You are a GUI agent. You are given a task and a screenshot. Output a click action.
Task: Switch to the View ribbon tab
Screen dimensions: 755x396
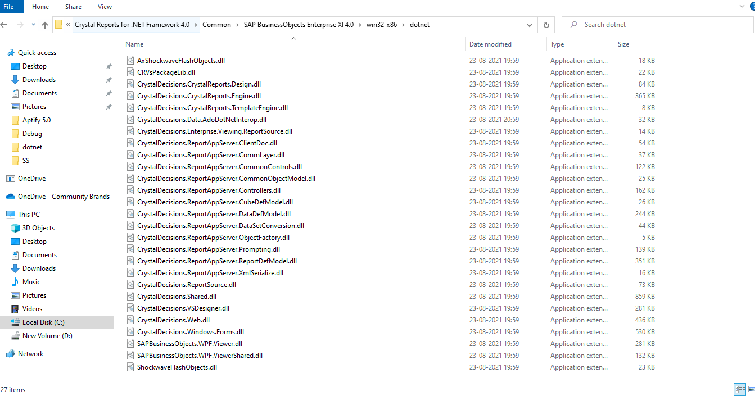coord(105,7)
